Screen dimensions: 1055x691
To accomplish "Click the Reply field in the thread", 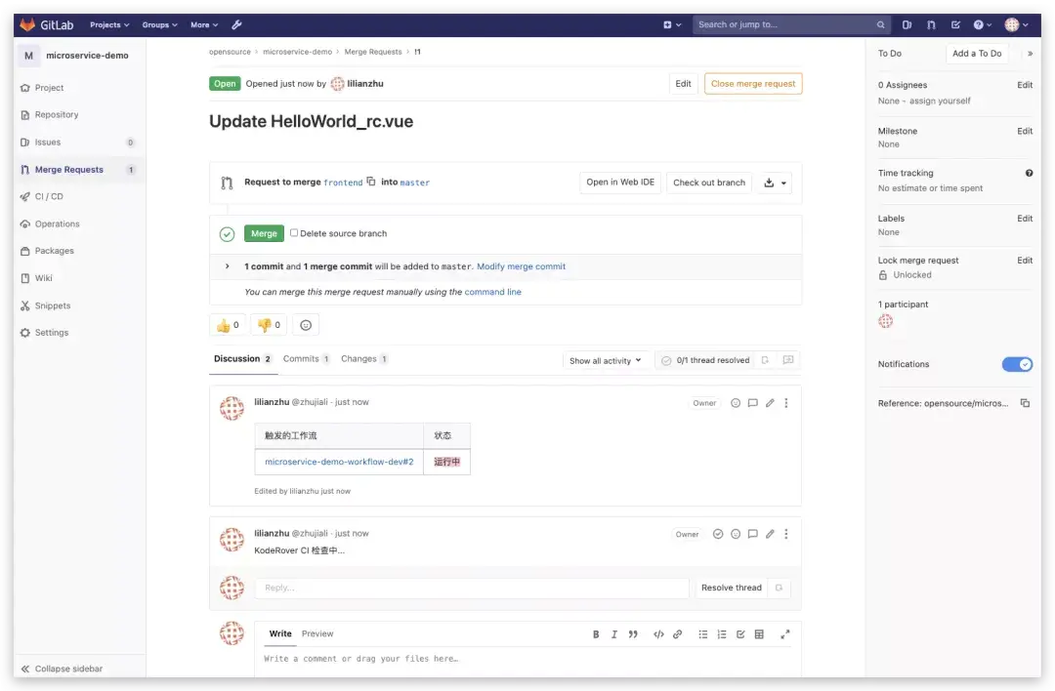I will coord(471,587).
